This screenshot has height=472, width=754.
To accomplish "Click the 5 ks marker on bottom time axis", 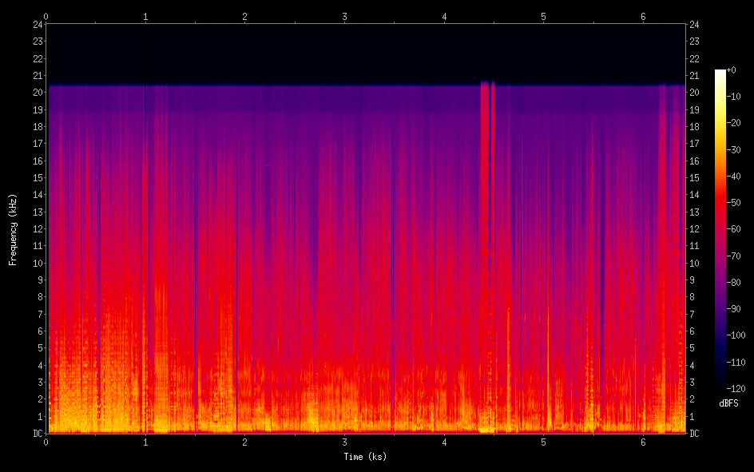I will point(543,442).
